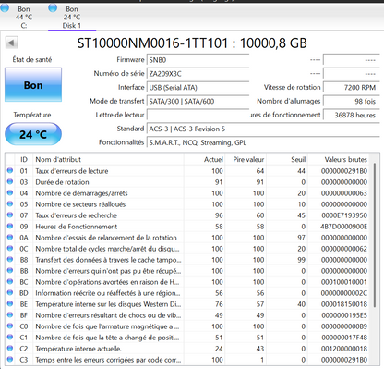384x369 pixels.
Task: Click the 24 °C temperature indicator
Action: coord(33,134)
